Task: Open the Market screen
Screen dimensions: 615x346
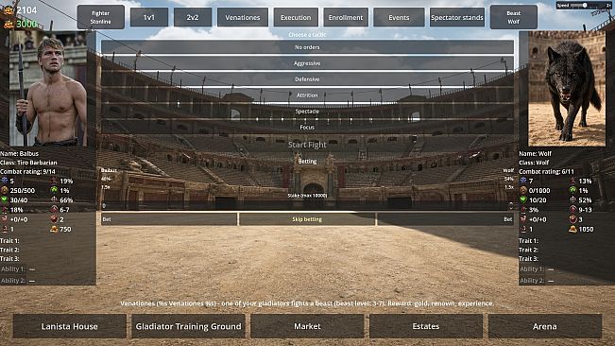Action: [307, 326]
